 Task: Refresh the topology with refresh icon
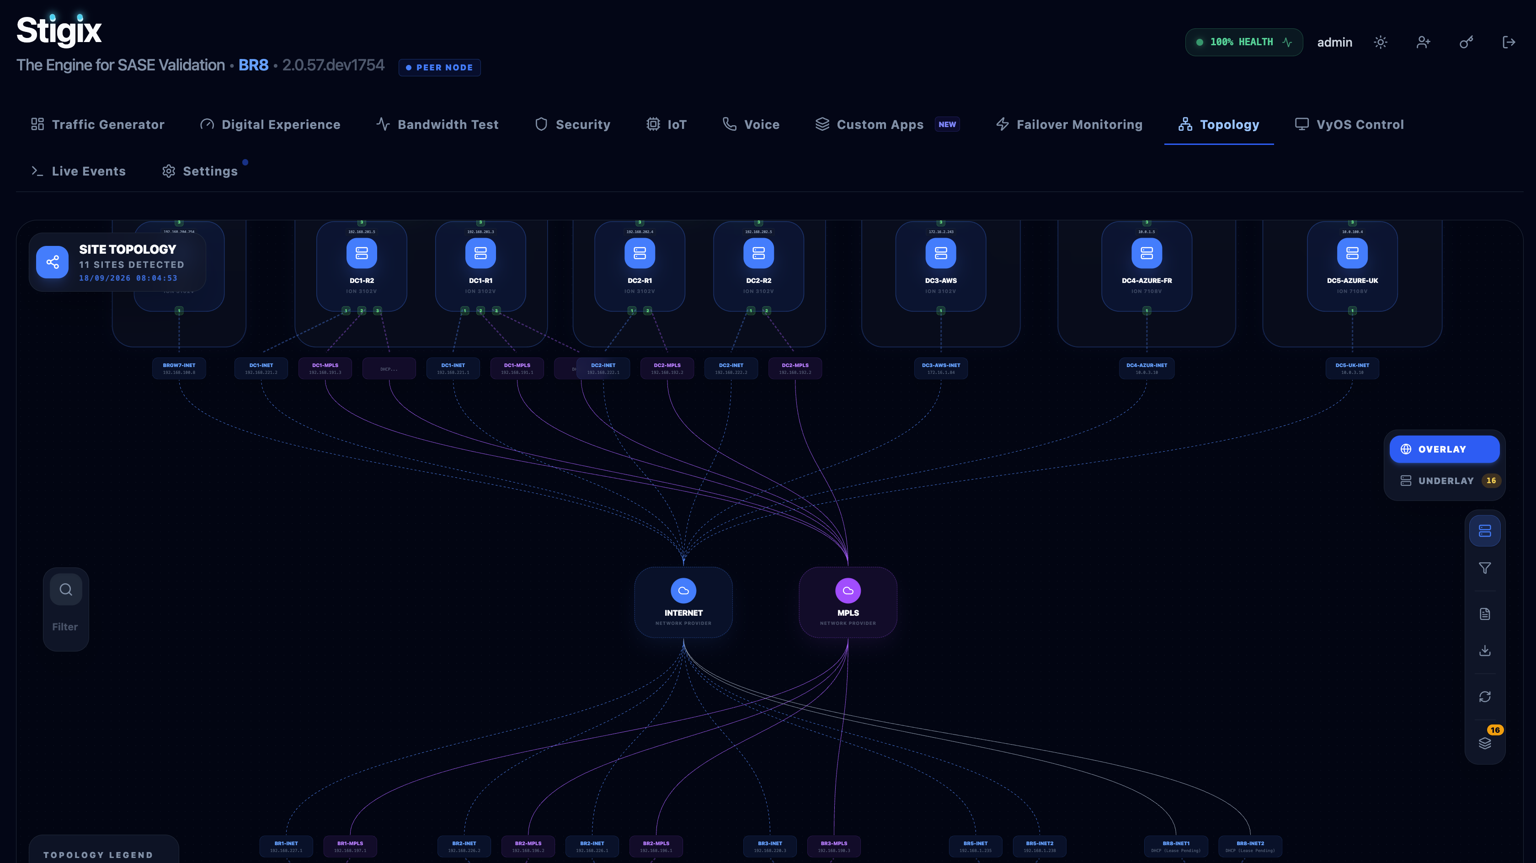click(x=1485, y=697)
